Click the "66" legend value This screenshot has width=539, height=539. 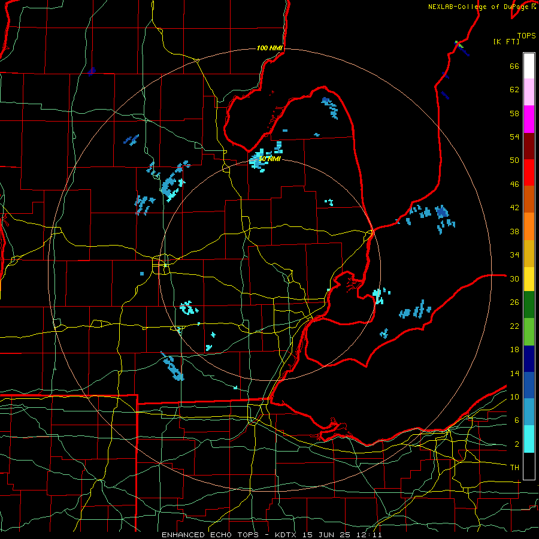514,66
